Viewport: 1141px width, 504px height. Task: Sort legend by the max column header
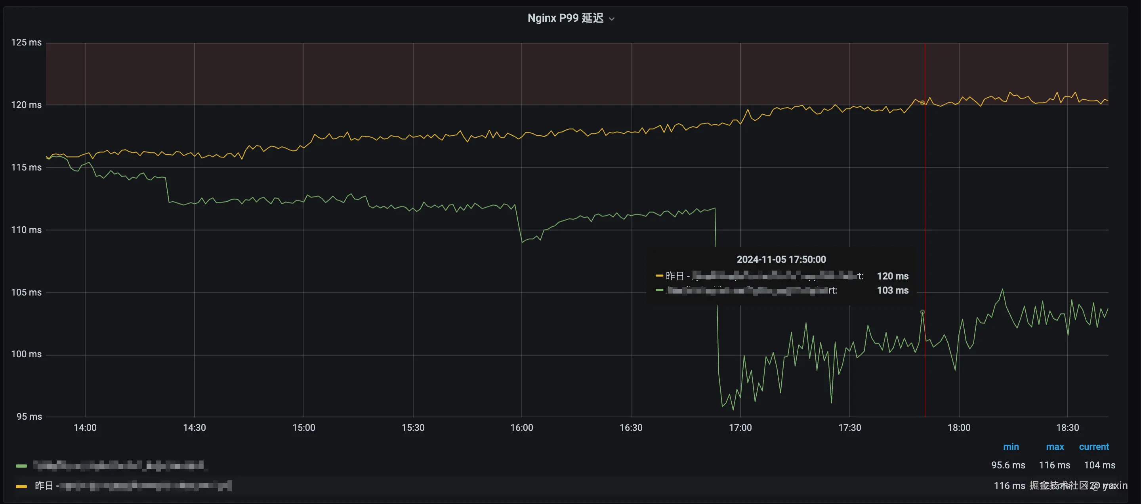click(1055, 447)
